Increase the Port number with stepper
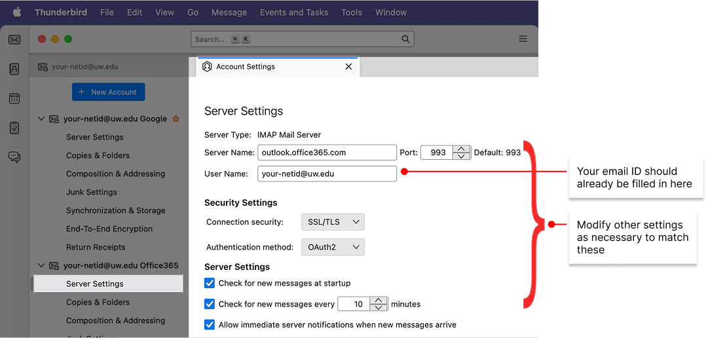This screenshot has height=338, width=706. pyautogui.click(x=461, y=149)
